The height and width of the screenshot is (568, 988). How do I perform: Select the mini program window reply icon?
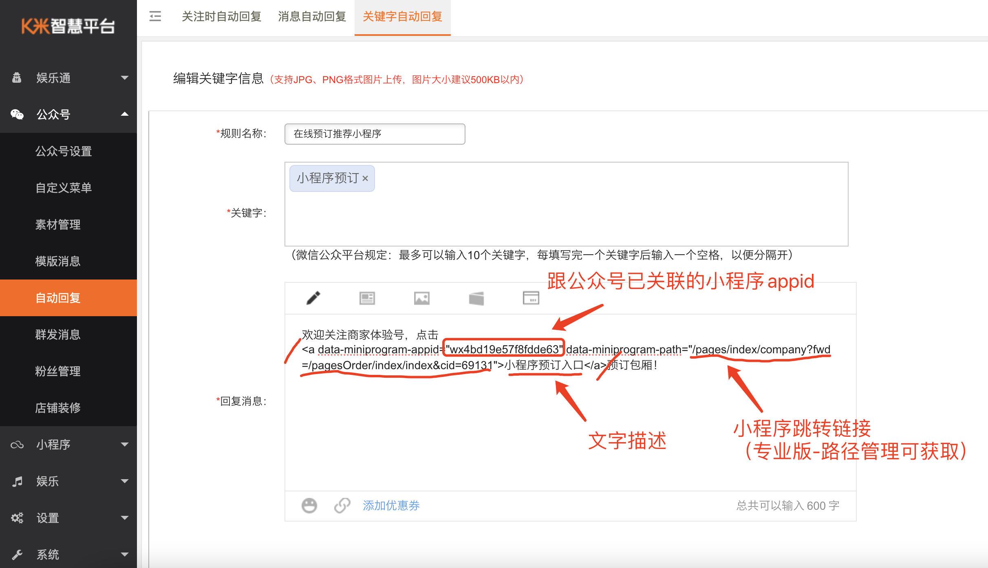tap(531, 298)
